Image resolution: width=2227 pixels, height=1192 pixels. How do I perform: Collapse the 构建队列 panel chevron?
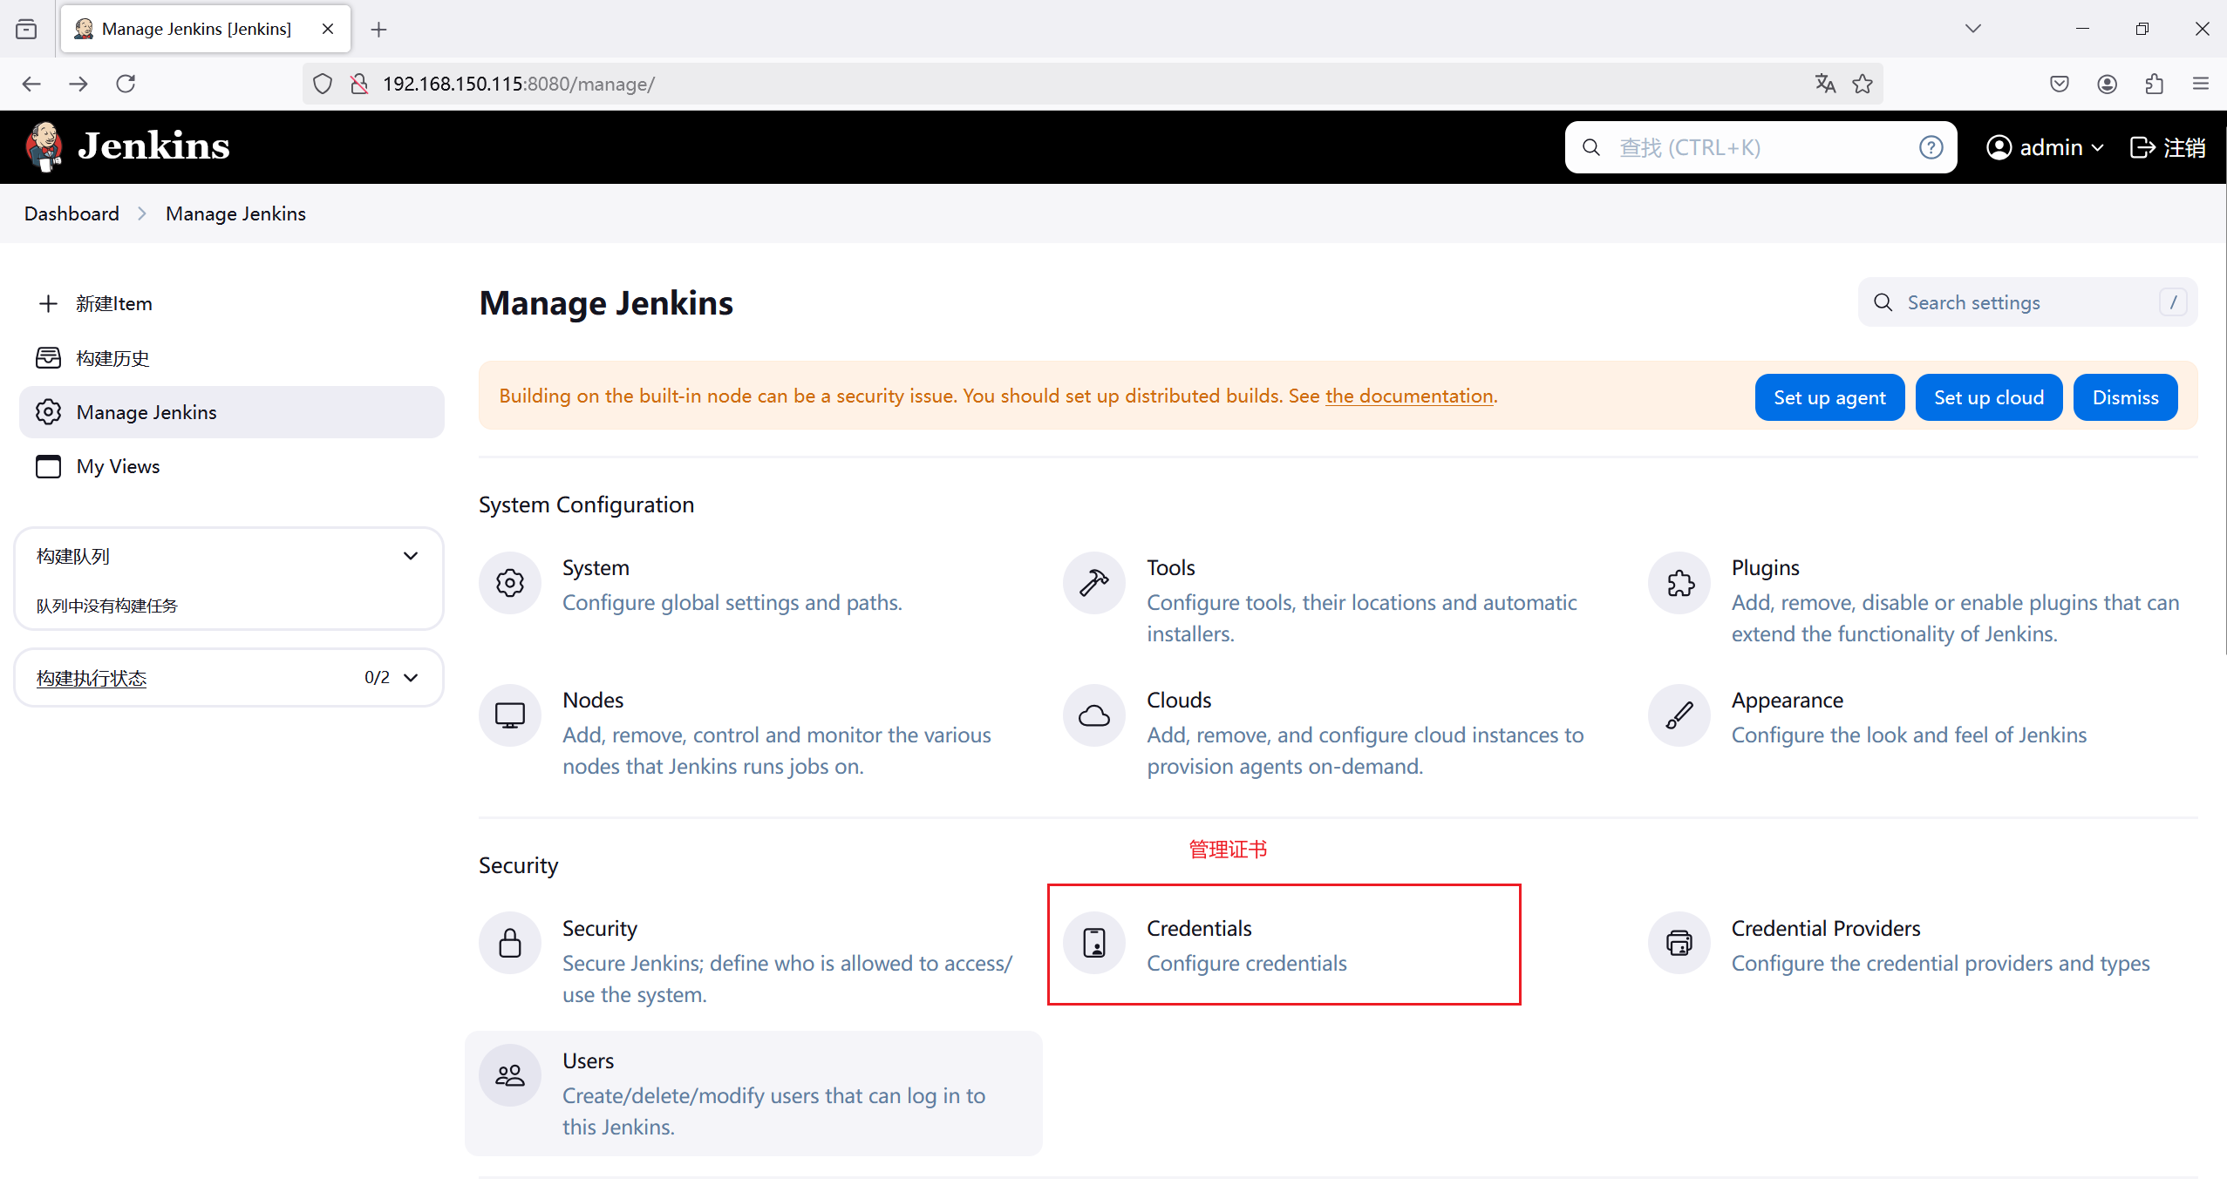411,556
